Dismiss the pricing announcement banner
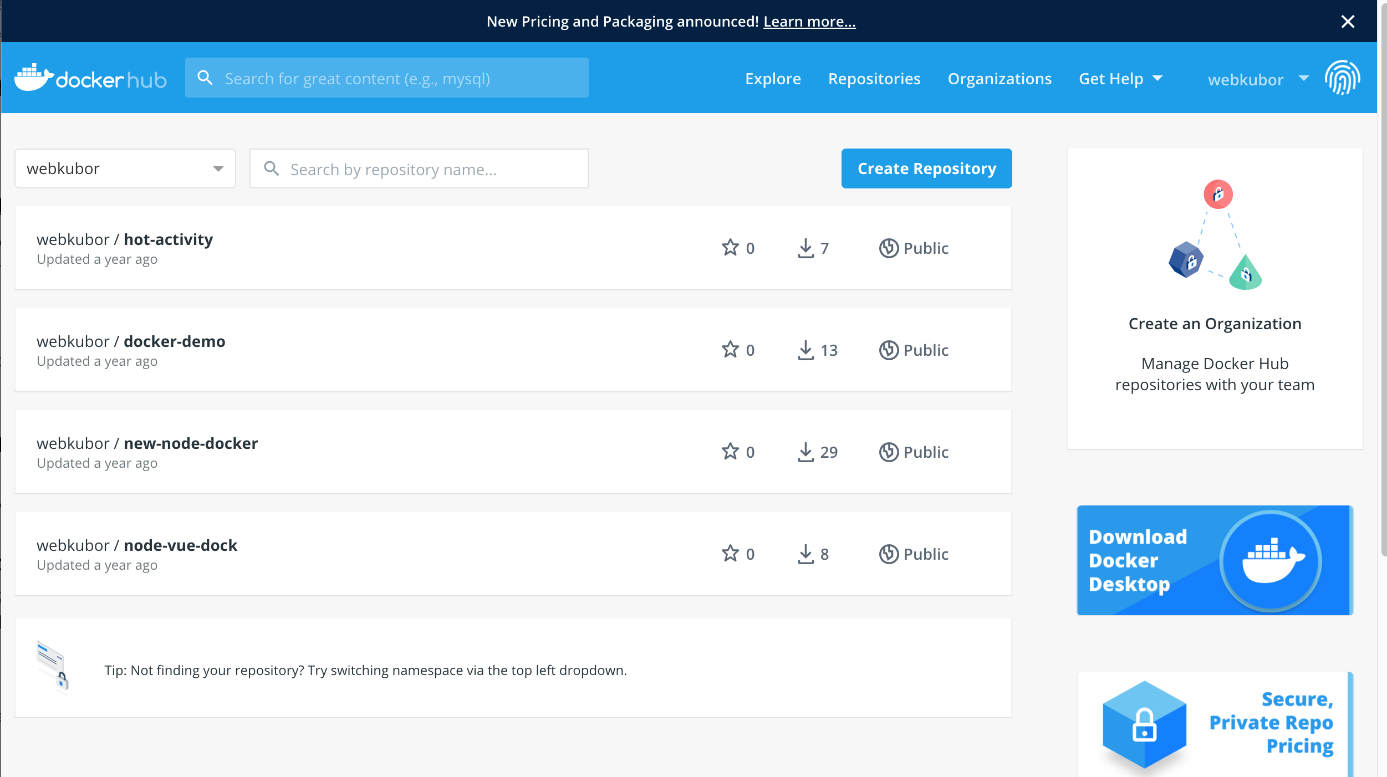 click(x=1348, y=21)
